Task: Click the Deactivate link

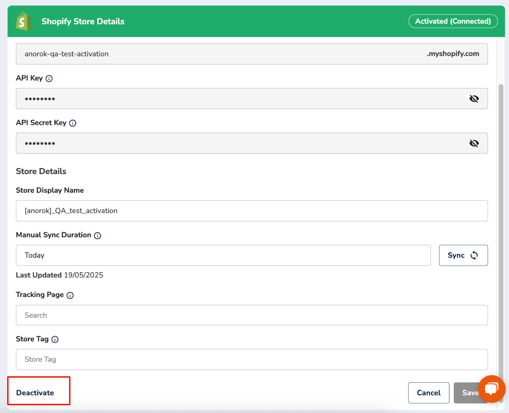Action: [35, 393]
